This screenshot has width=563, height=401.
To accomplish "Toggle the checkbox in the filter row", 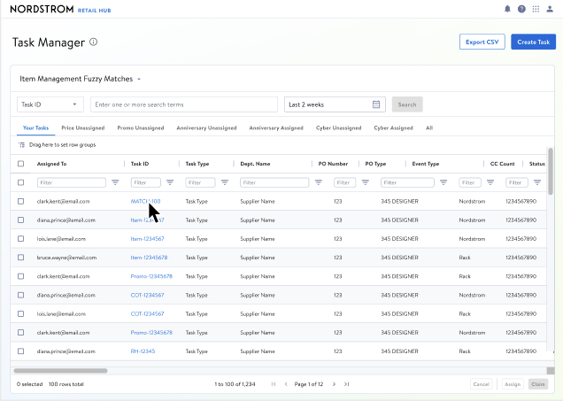I will point(21,182).
